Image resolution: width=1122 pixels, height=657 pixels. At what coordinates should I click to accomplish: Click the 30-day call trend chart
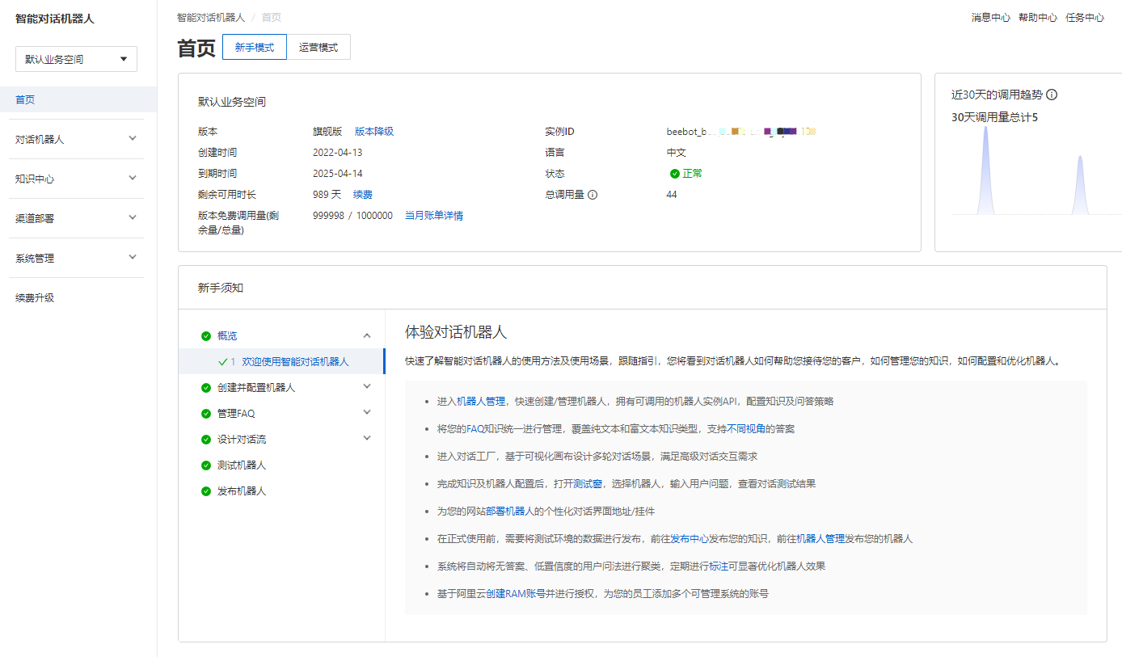coord(1036,171)
